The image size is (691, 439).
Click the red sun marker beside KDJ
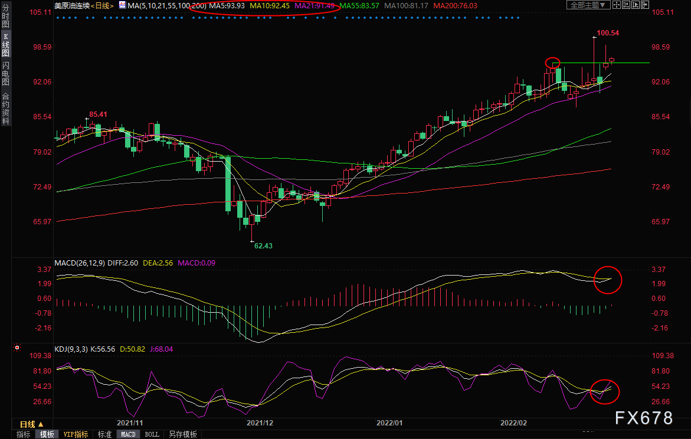point(17,348)
